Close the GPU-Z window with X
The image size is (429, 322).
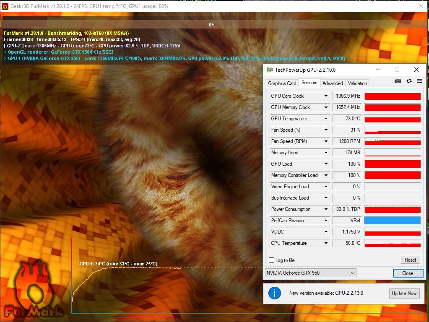[x=416, y=70]
